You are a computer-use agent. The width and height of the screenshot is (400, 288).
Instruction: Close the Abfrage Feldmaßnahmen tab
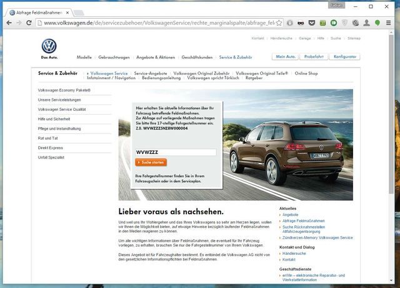click(x=67, y=13)
